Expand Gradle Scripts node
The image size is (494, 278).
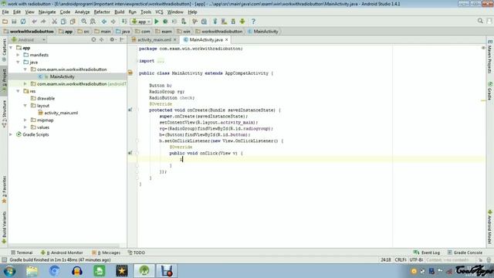(x=12, y=134)
